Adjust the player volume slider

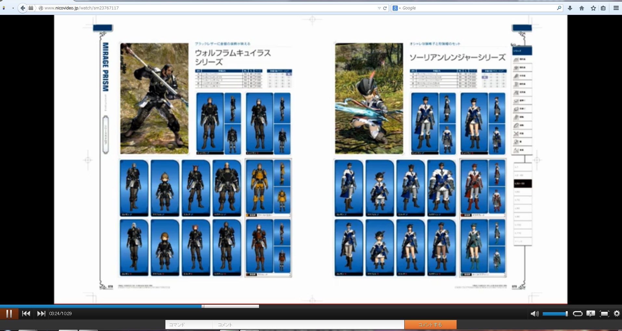coord(555,313)
